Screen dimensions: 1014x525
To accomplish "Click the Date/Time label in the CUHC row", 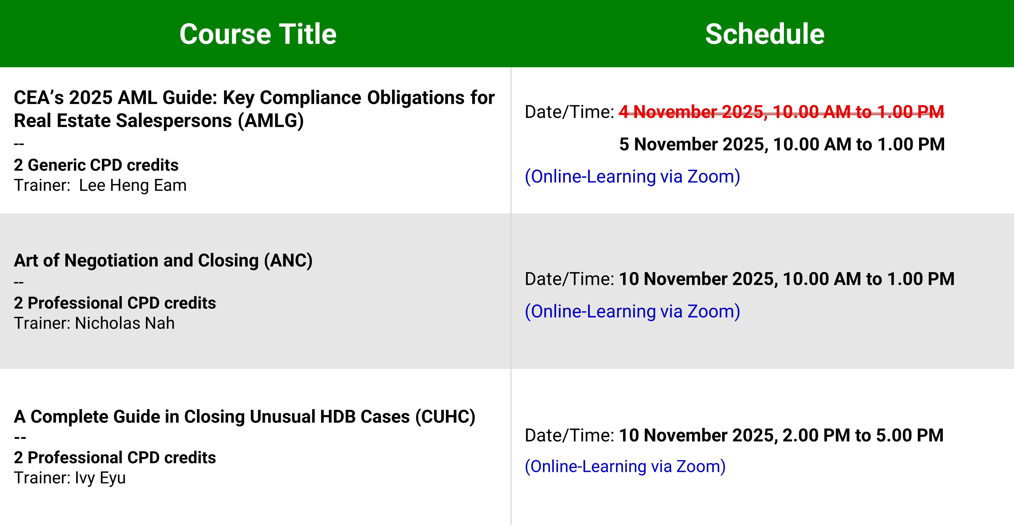I will tap(569, 435).
